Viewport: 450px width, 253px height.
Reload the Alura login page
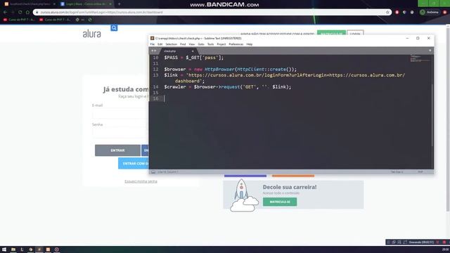pyautogui.click(x=20, y=13)
